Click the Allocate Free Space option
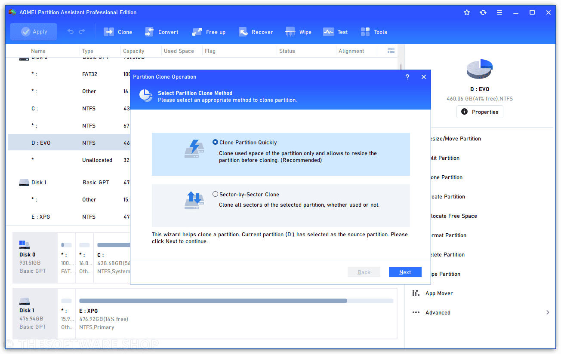This screenshot has height=354, width=561. tap(454, 216)
